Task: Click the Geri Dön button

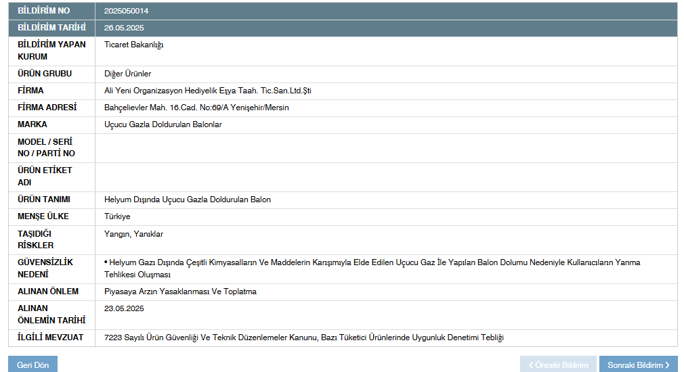Action: point(33,365)
